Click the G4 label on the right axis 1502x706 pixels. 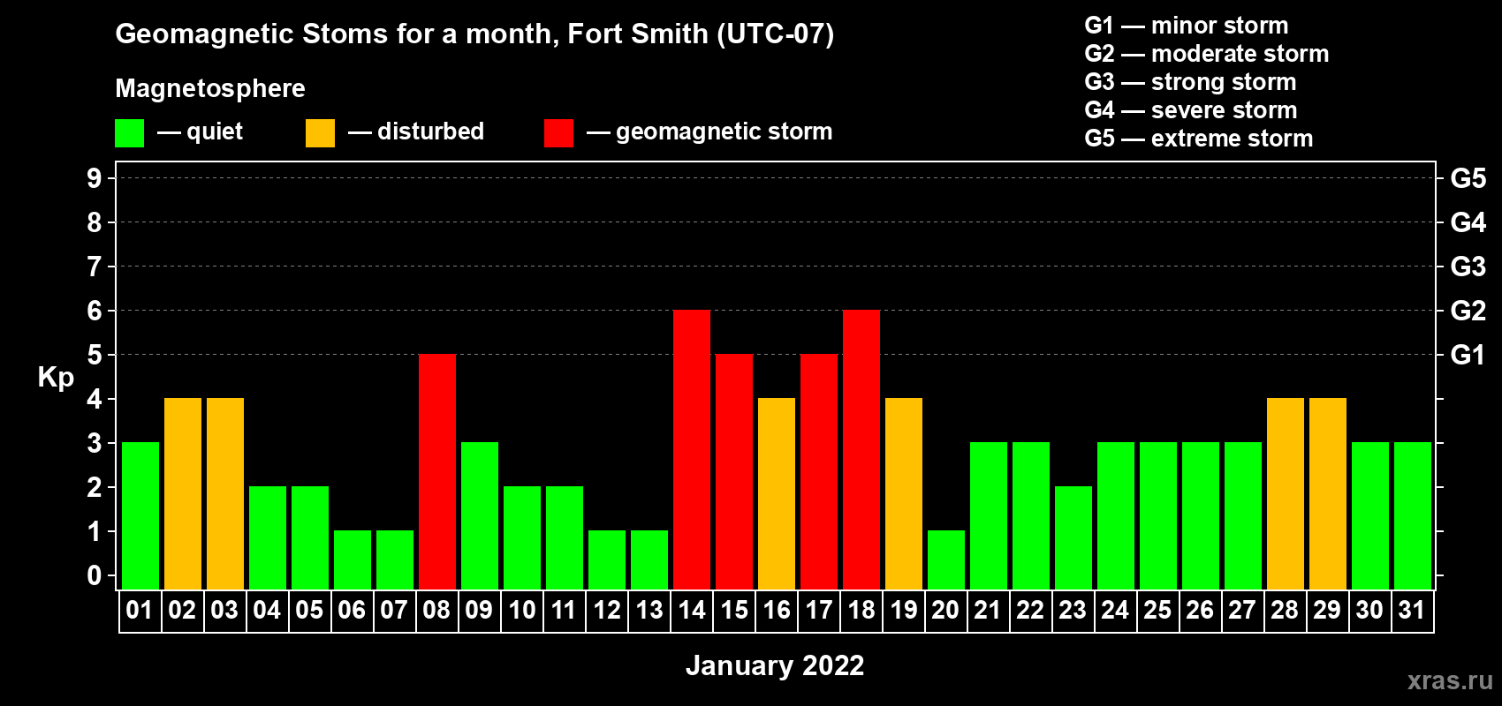point(1468,222)
